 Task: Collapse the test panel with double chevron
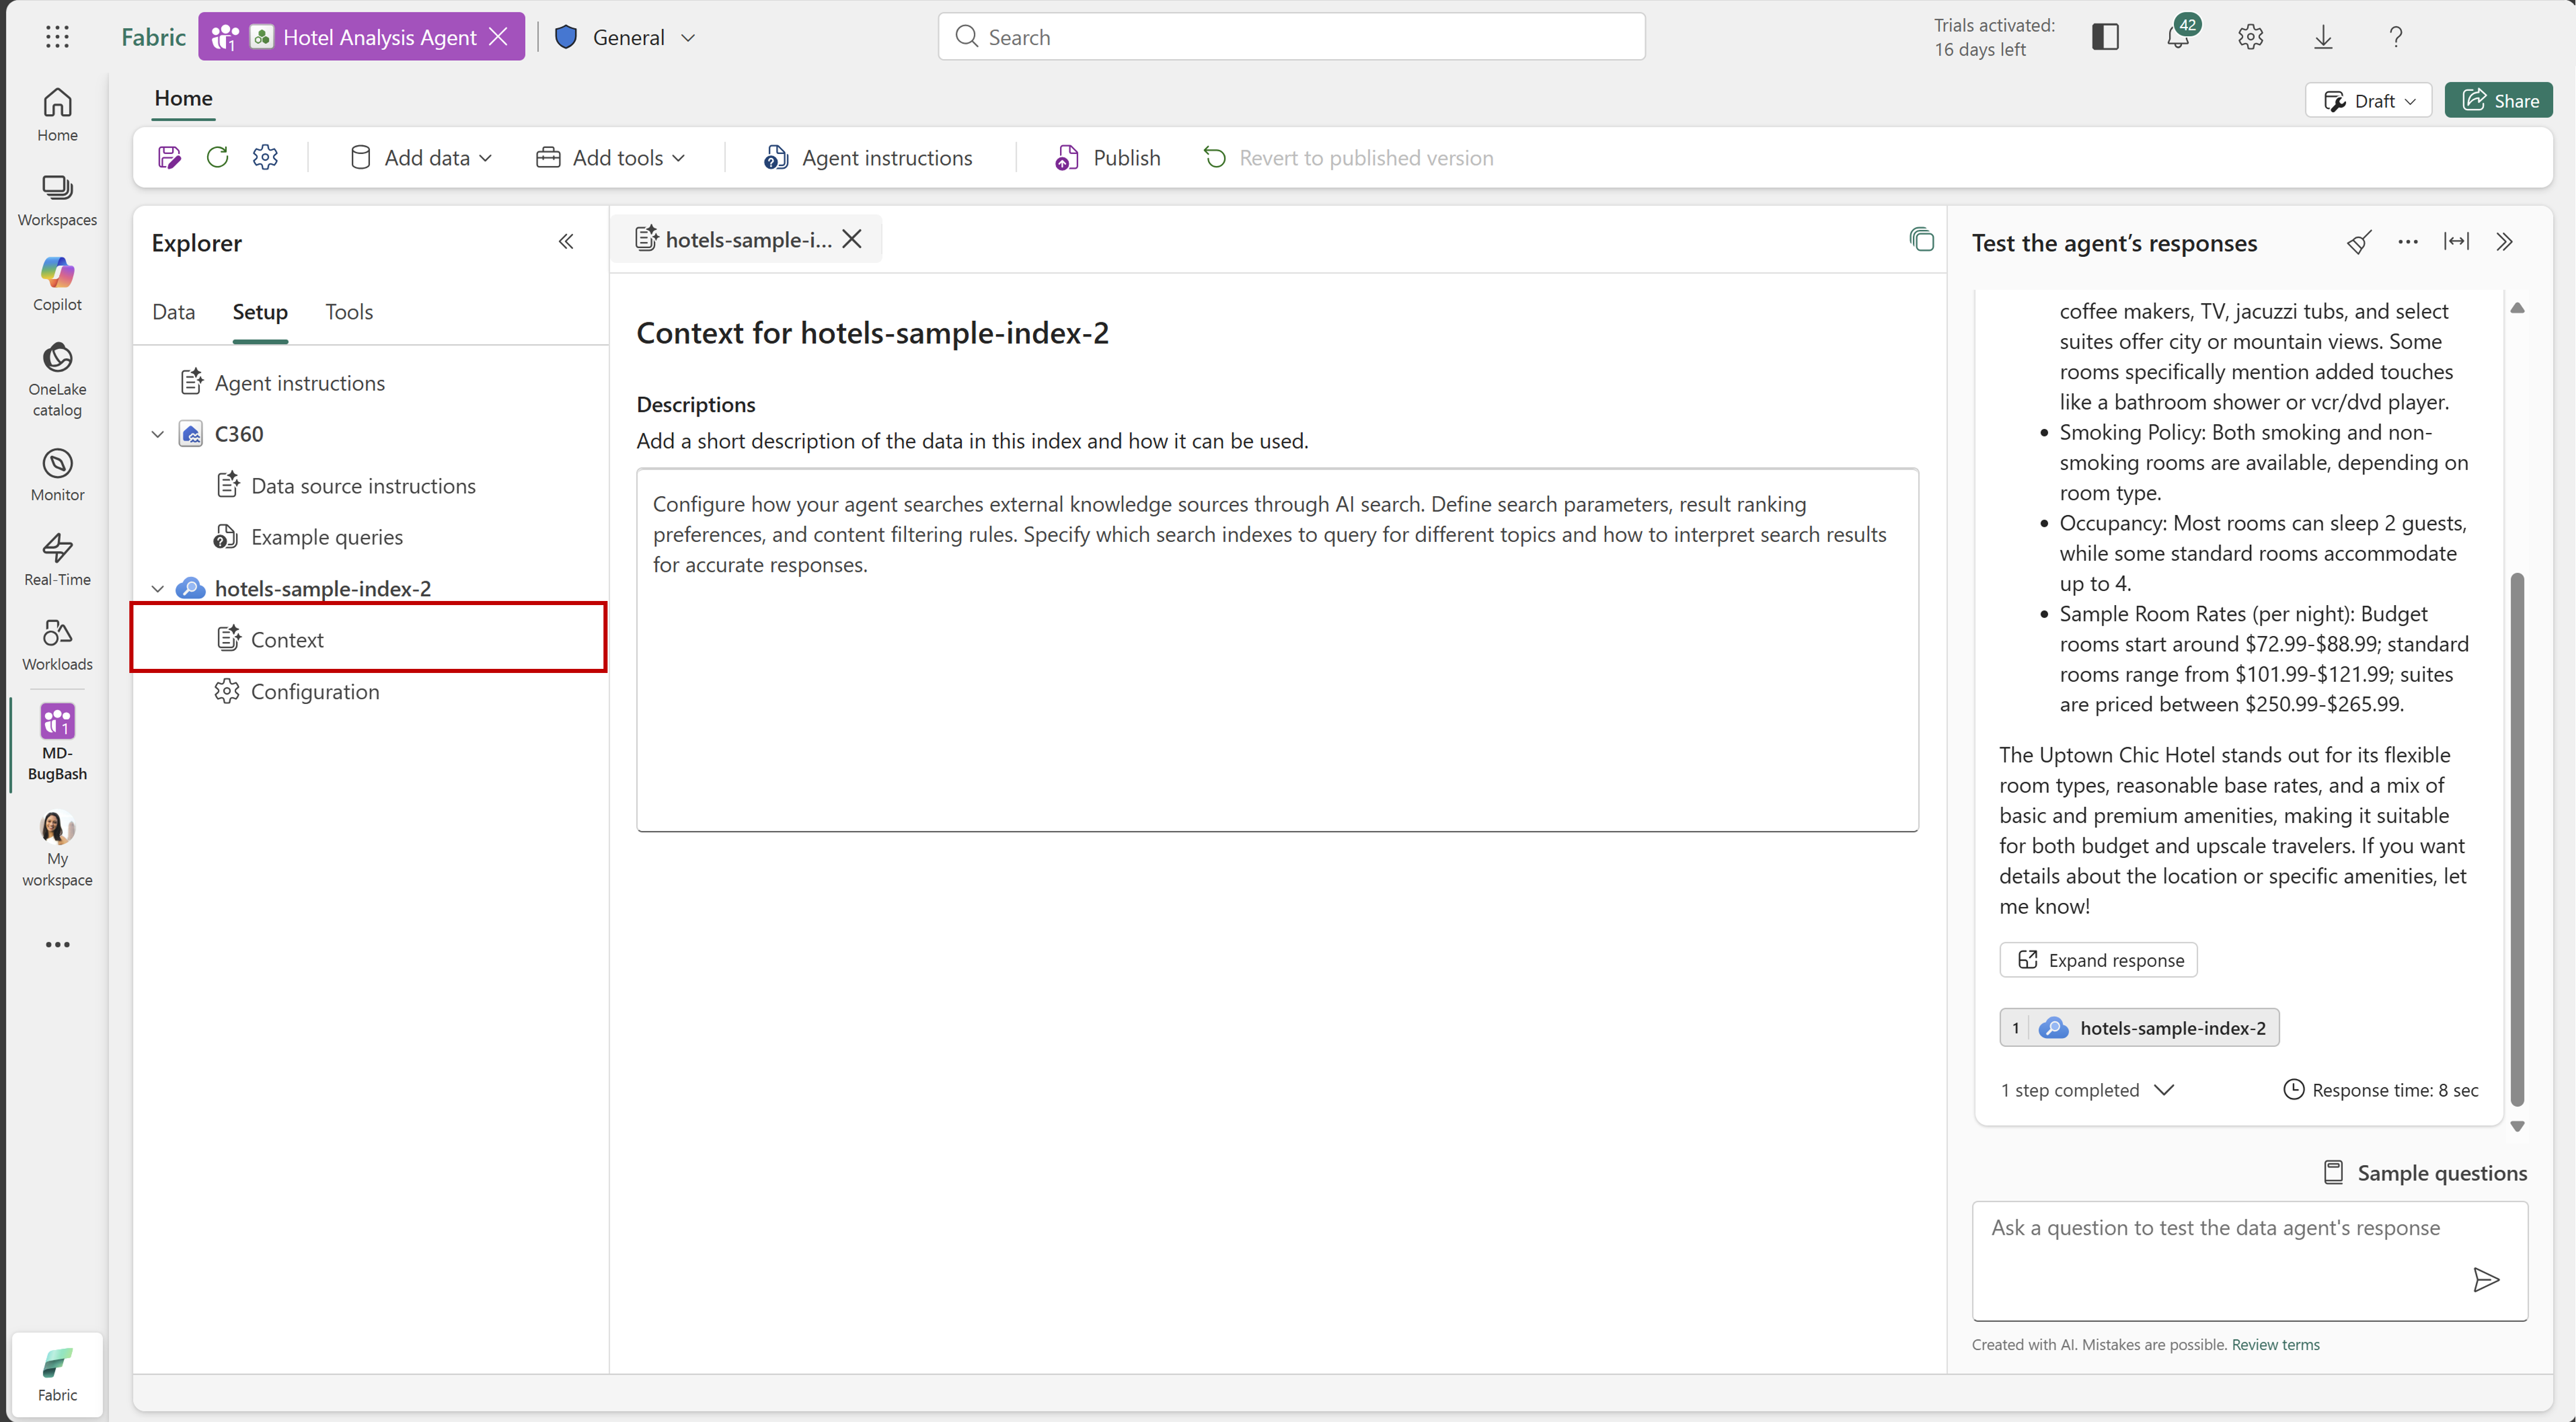pyautogui.click(x=2504, y=242)
